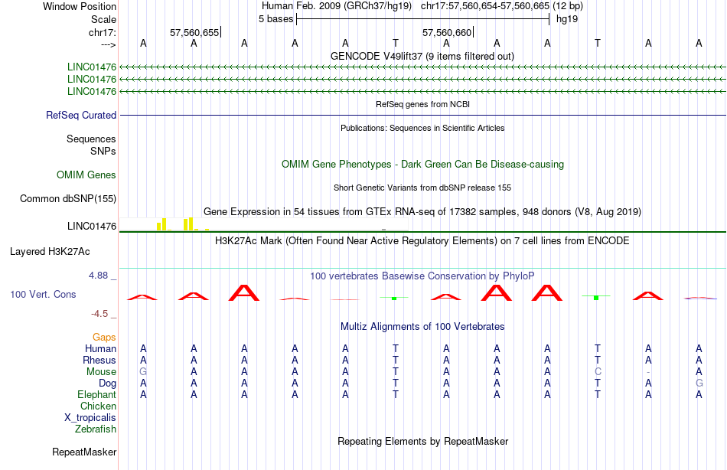Click the Layered H3K27Ac track label
The image size is (727, 470).
coord(50,252)
